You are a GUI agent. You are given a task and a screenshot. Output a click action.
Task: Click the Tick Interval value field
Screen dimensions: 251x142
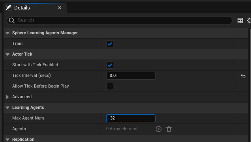coord(131,76)
